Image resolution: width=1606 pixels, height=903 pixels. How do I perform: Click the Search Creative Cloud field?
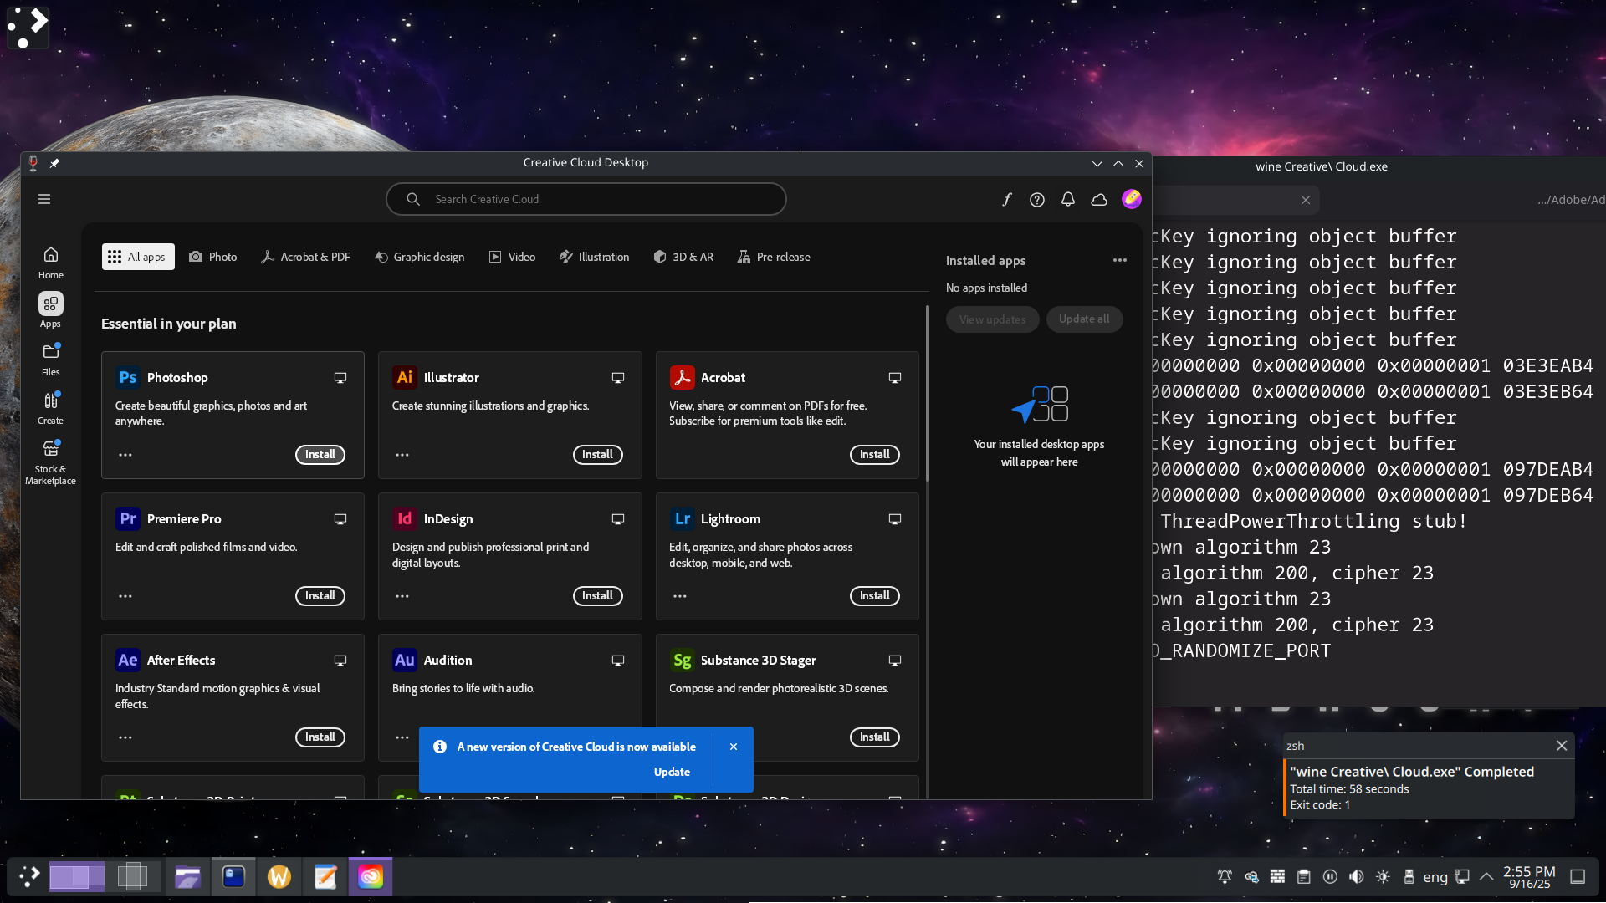pyautogui.click(x=586, y=199)
